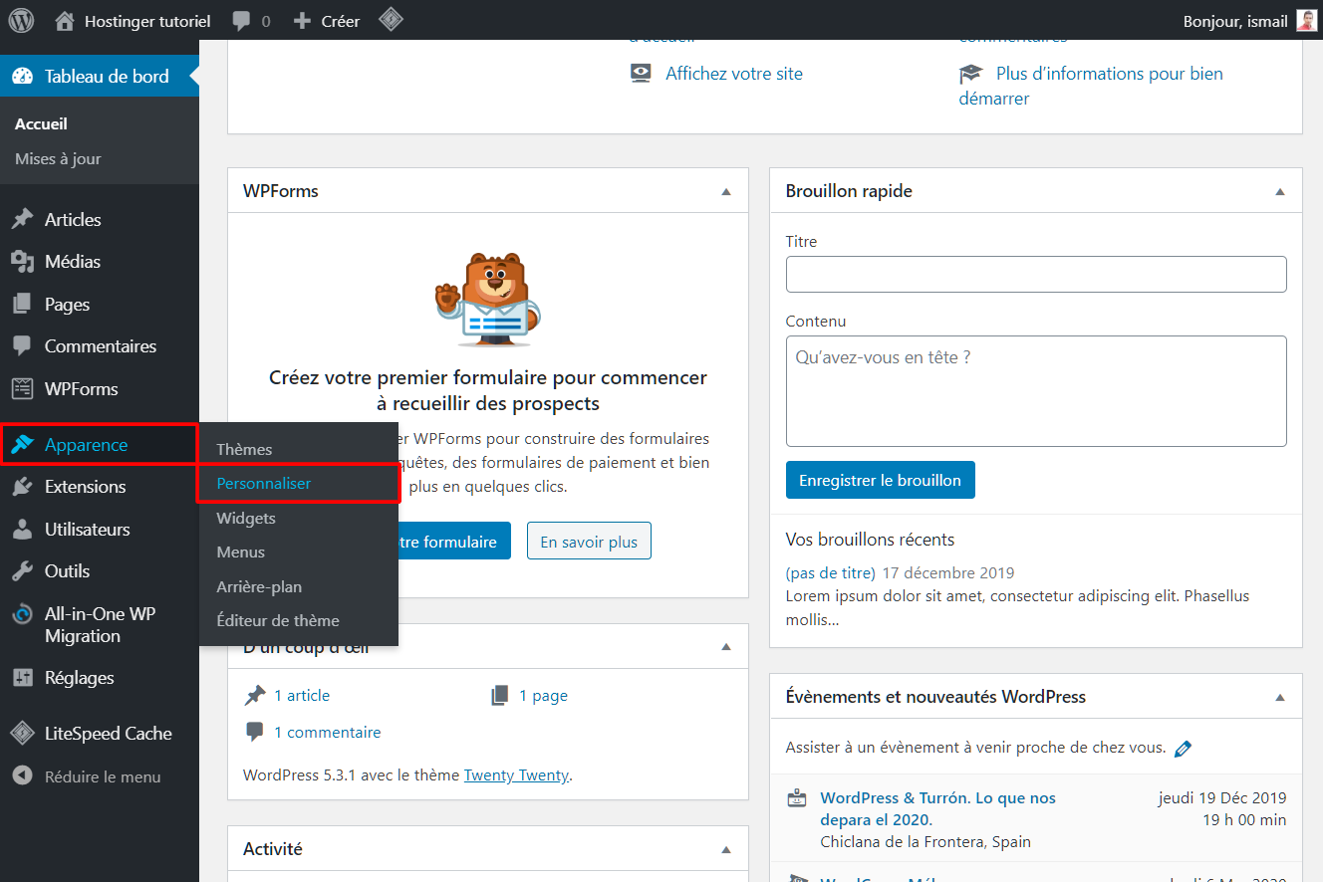The image size is (1323, 882).
Task: Open the Outils section
Action: pos(66,570)
